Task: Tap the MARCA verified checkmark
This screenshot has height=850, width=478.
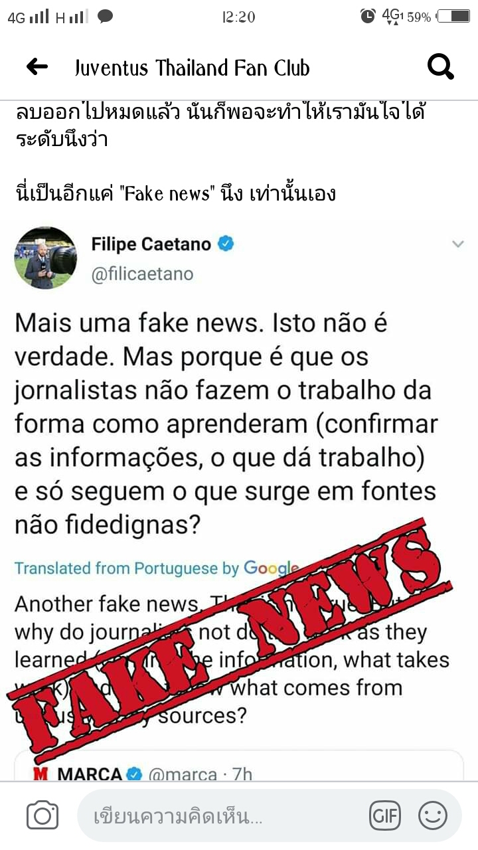Action: [135, 774]
